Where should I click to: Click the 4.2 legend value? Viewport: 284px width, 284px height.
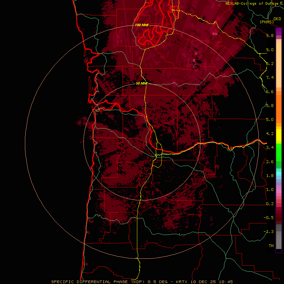pyautogui.click(x=270, y=134)
